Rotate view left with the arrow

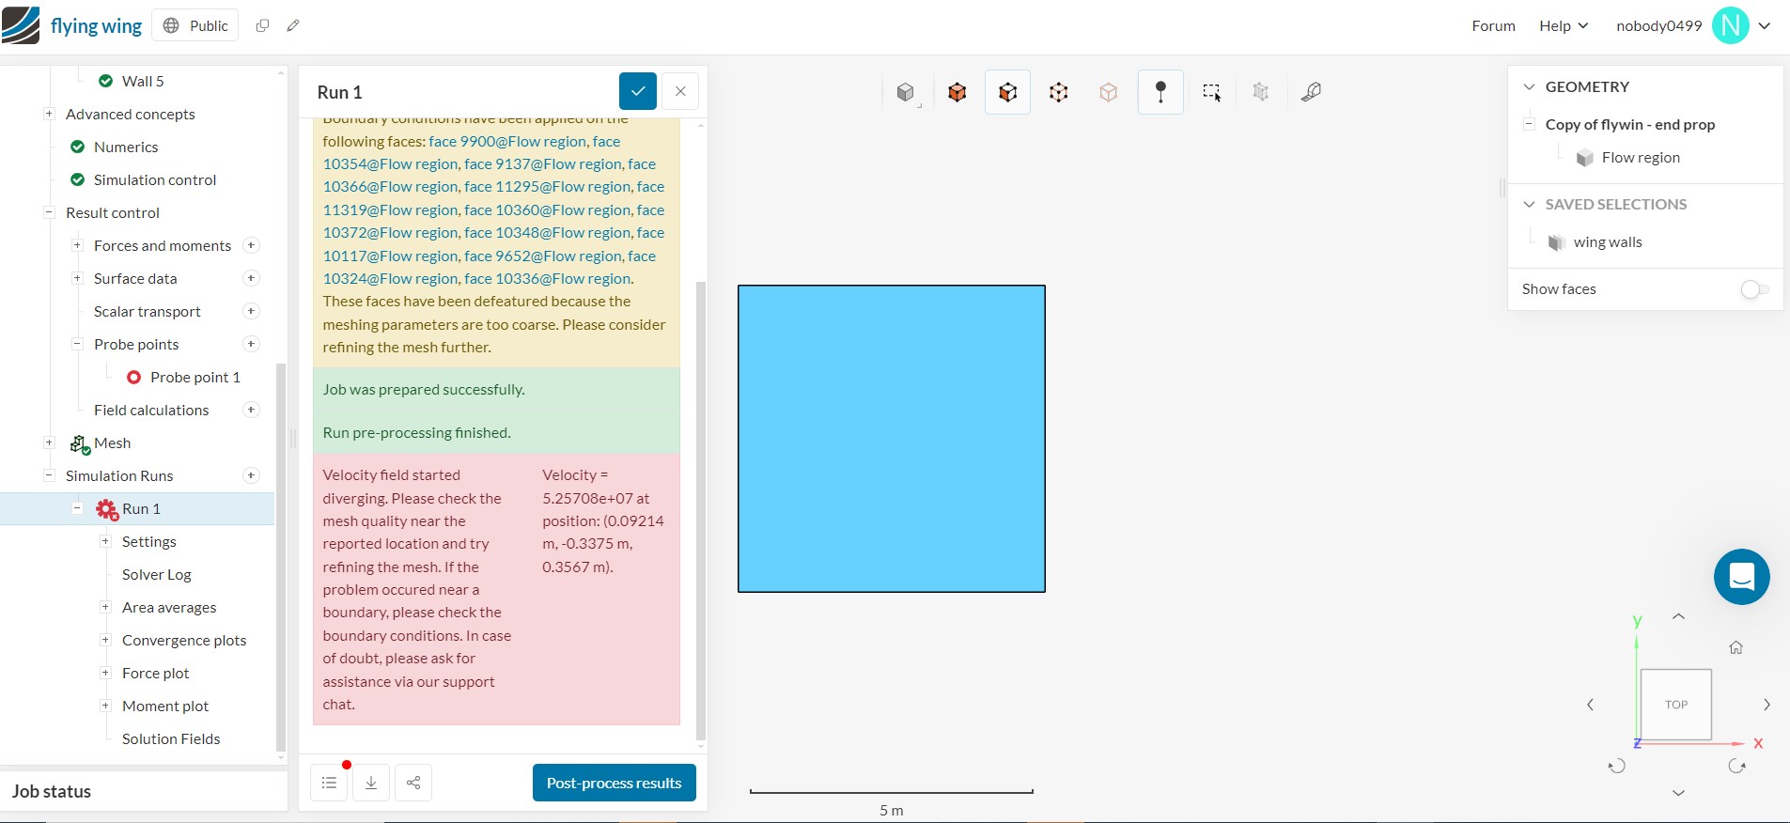pos(1590,705)
